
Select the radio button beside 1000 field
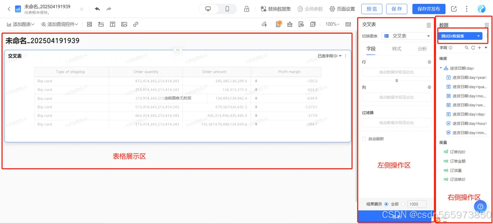point(403,204)
